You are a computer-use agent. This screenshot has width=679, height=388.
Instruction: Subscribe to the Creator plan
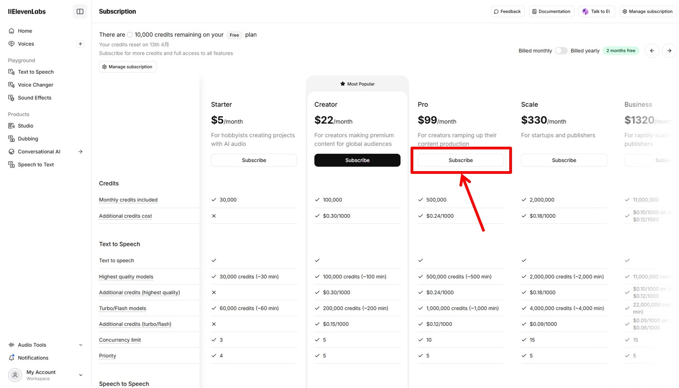(x=357, y=160)
